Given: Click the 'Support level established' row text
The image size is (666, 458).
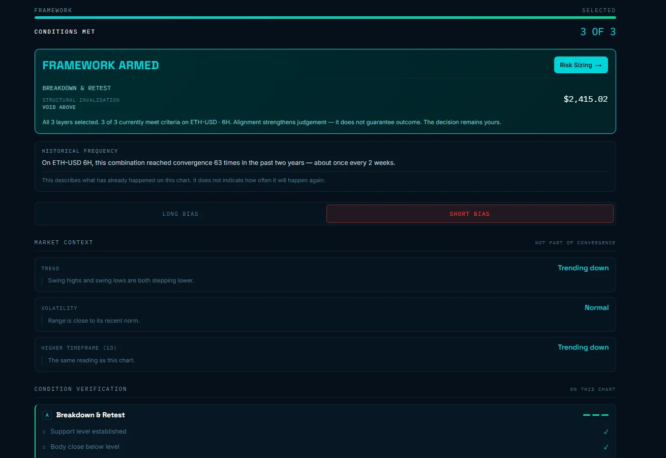Looking at the screenshot, I should point(88,432).
